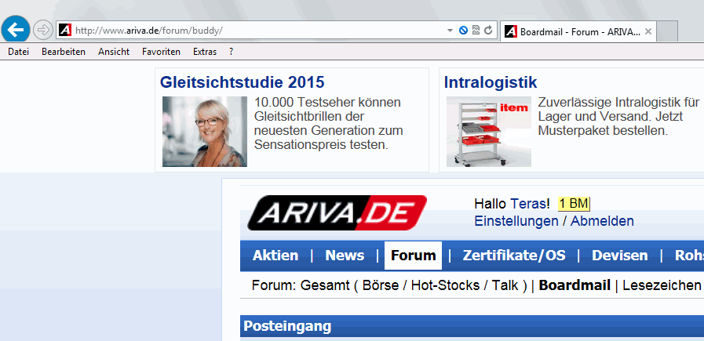Open the Extras menu

pos(205,52)
